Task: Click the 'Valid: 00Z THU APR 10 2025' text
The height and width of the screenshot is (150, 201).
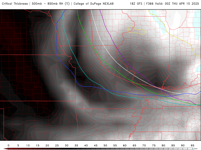Action: [x=177, y=4]
